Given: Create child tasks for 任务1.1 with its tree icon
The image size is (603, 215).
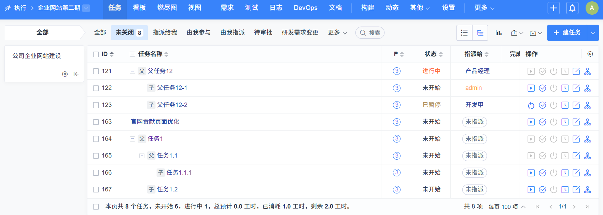Looking at the screenshot, I should (x=587, y=156).
